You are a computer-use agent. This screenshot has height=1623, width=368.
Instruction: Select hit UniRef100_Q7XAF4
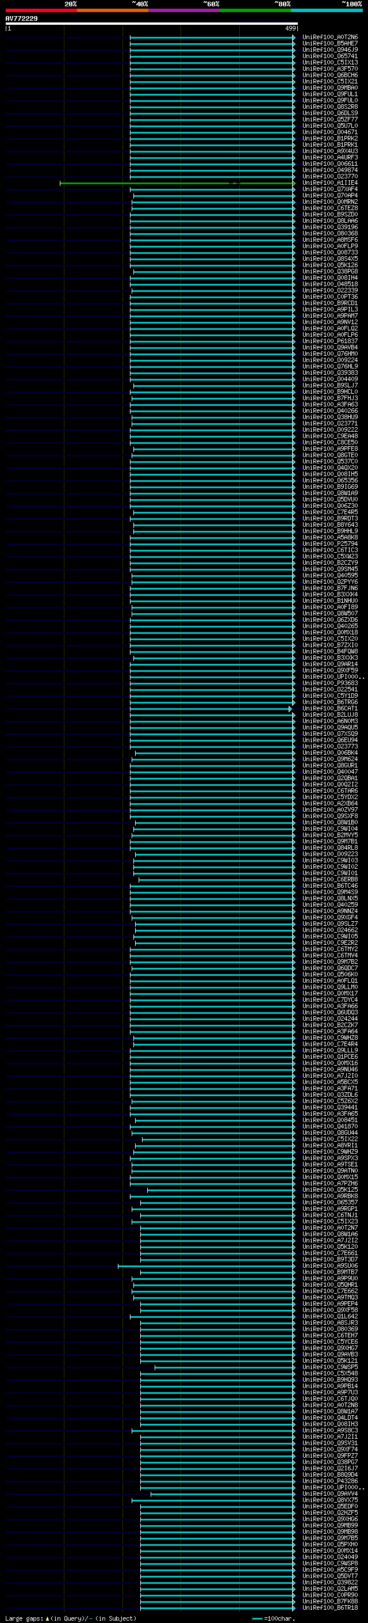point(329,189)
